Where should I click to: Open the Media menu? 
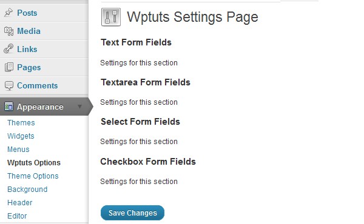[29, 31]
